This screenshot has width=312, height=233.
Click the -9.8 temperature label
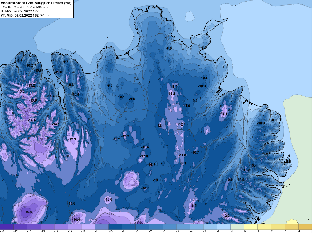click(132, 99)
